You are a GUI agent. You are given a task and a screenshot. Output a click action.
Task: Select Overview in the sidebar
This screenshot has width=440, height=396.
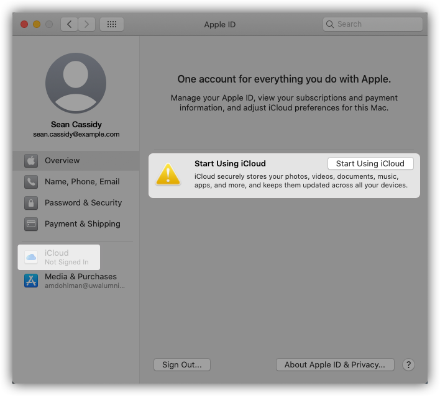76,161
